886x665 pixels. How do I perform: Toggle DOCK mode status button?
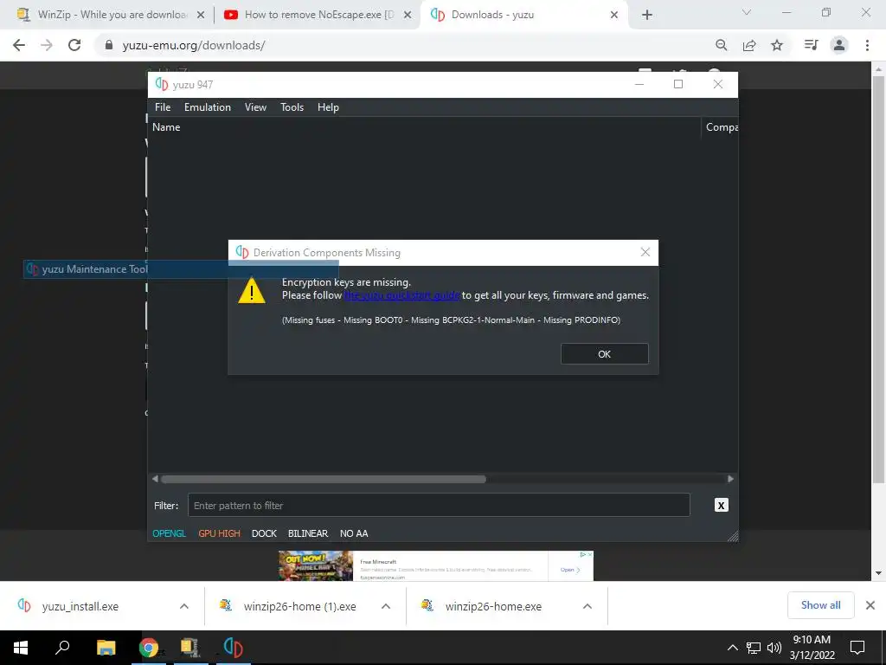click(264, 533)
